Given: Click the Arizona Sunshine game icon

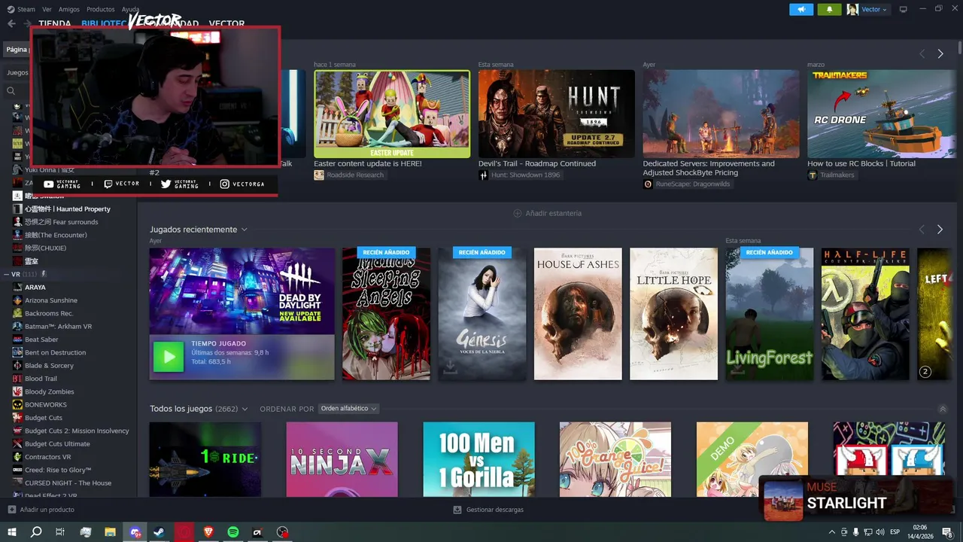Looking at the screenshot, I should [x=17, y=300].
